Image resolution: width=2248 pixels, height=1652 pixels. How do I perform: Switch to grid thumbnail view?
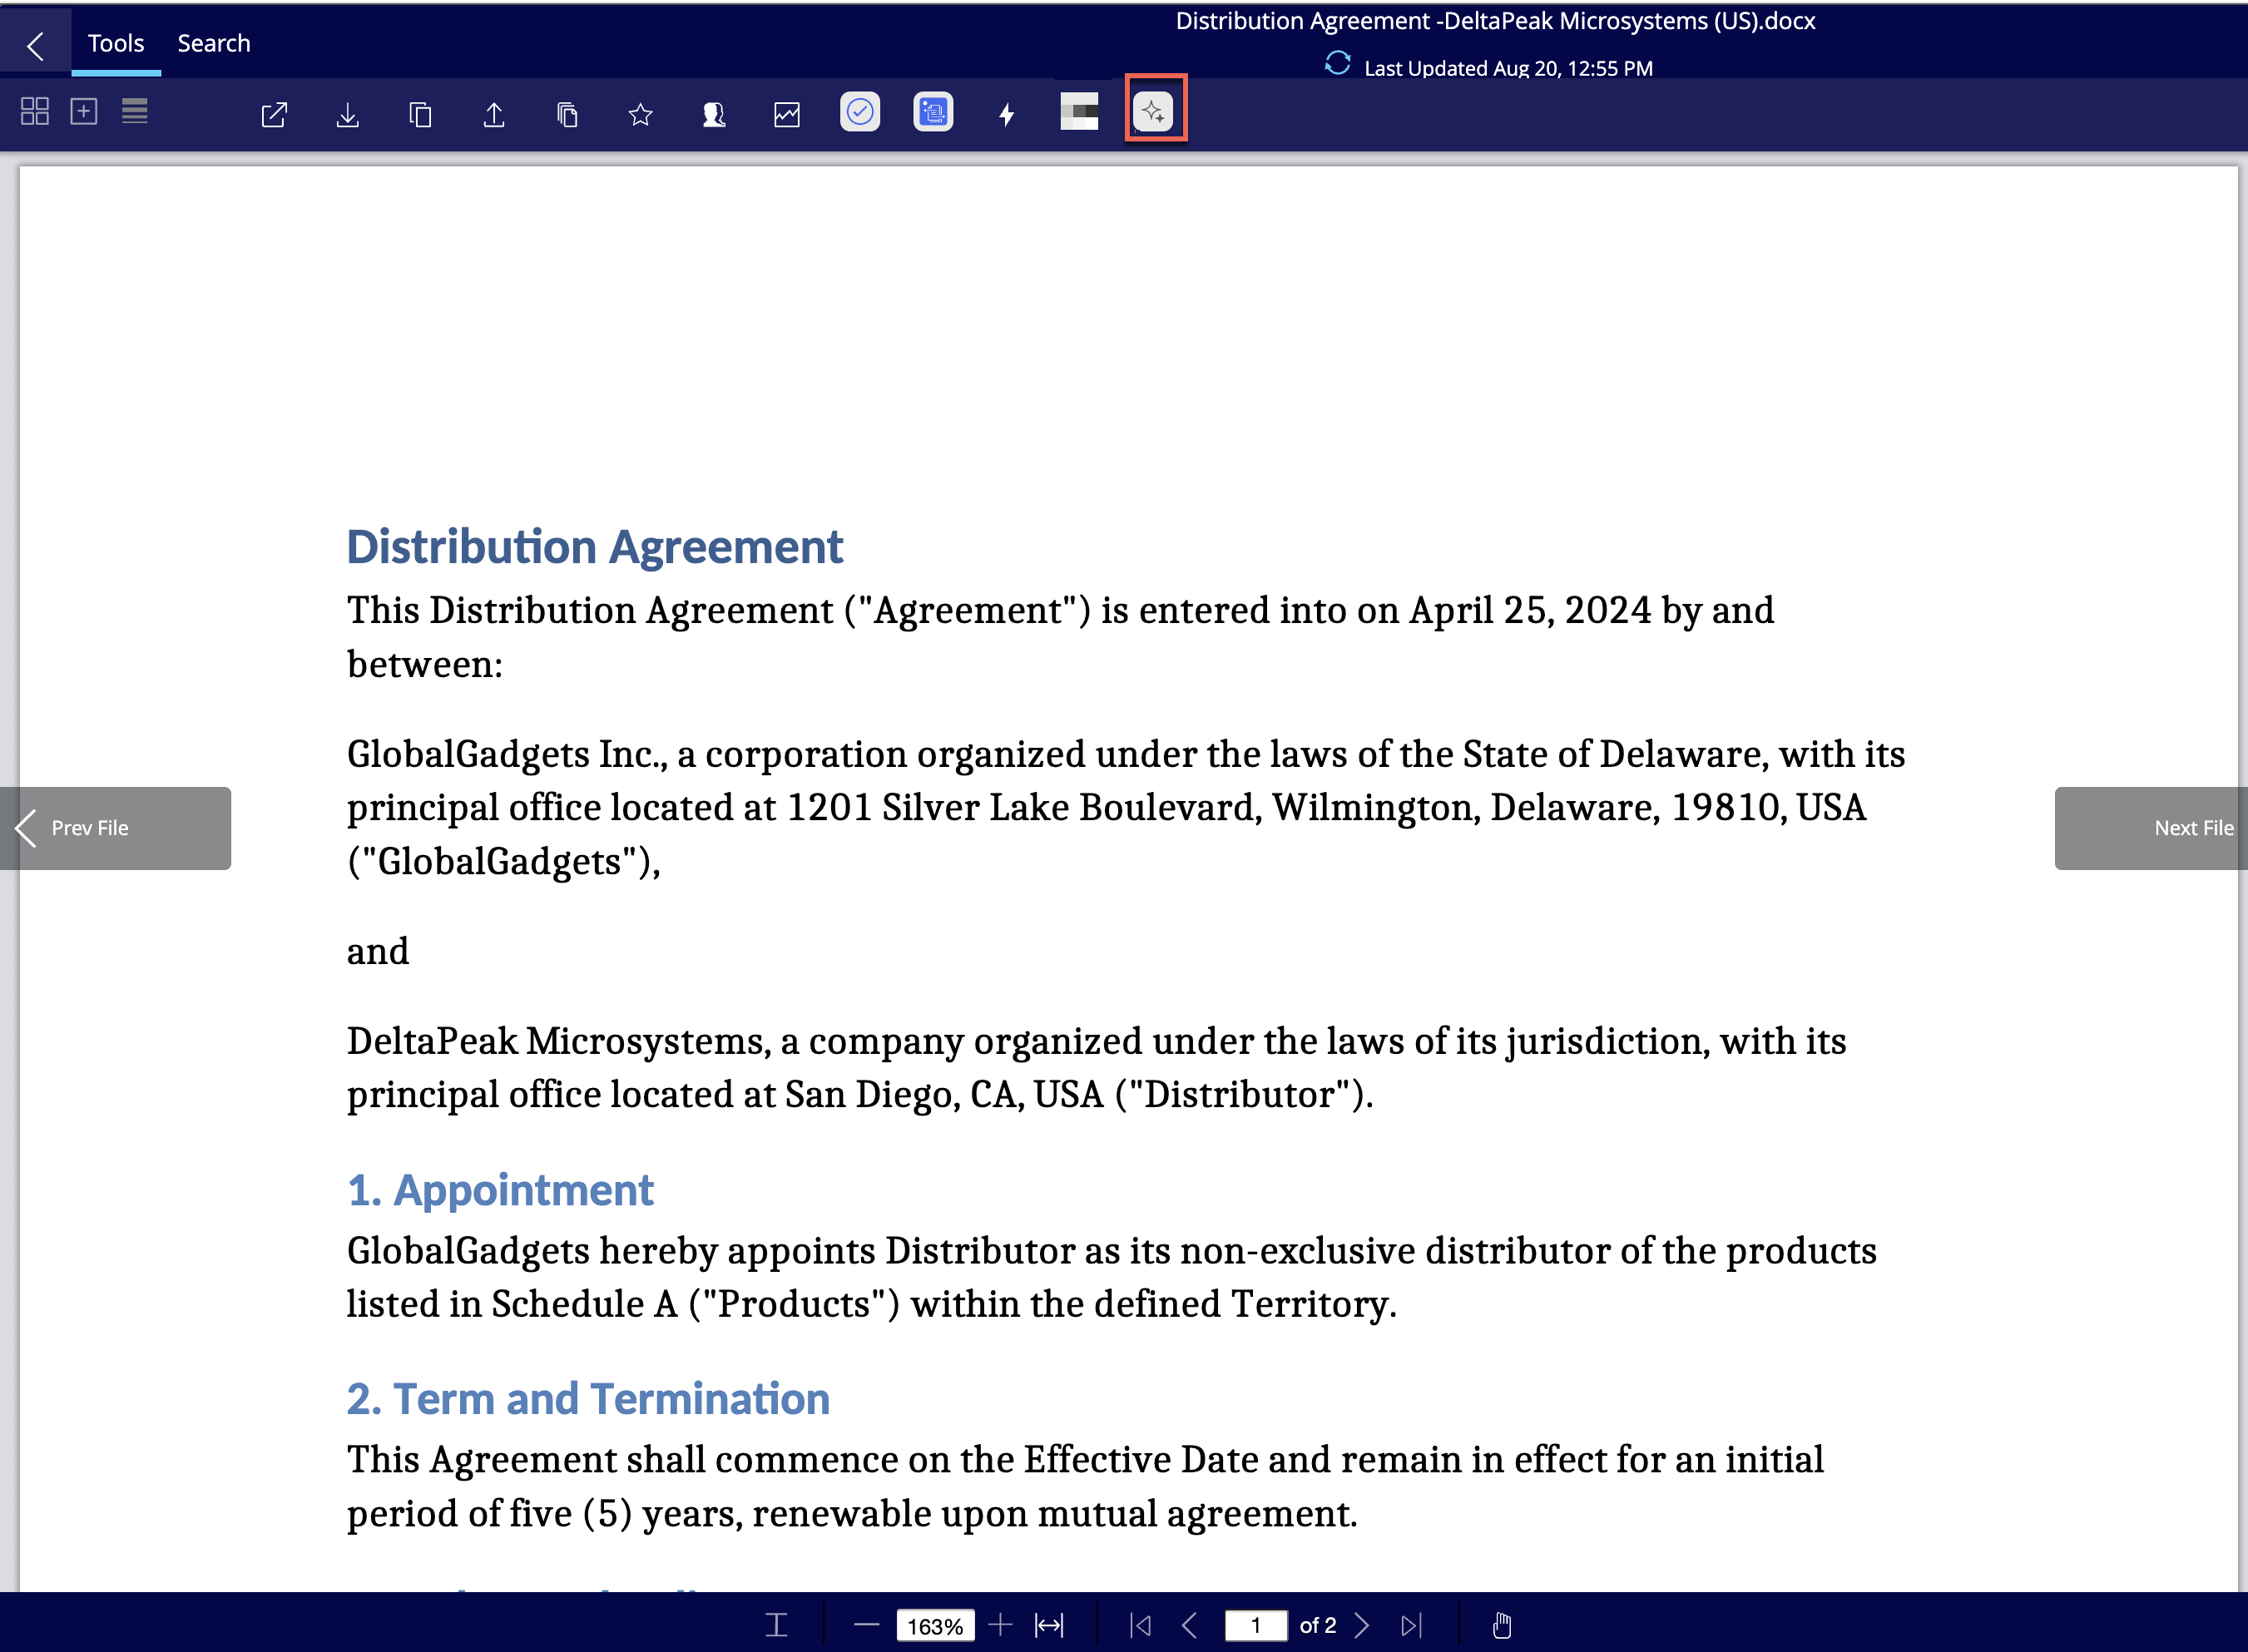(x=35, y=111)
